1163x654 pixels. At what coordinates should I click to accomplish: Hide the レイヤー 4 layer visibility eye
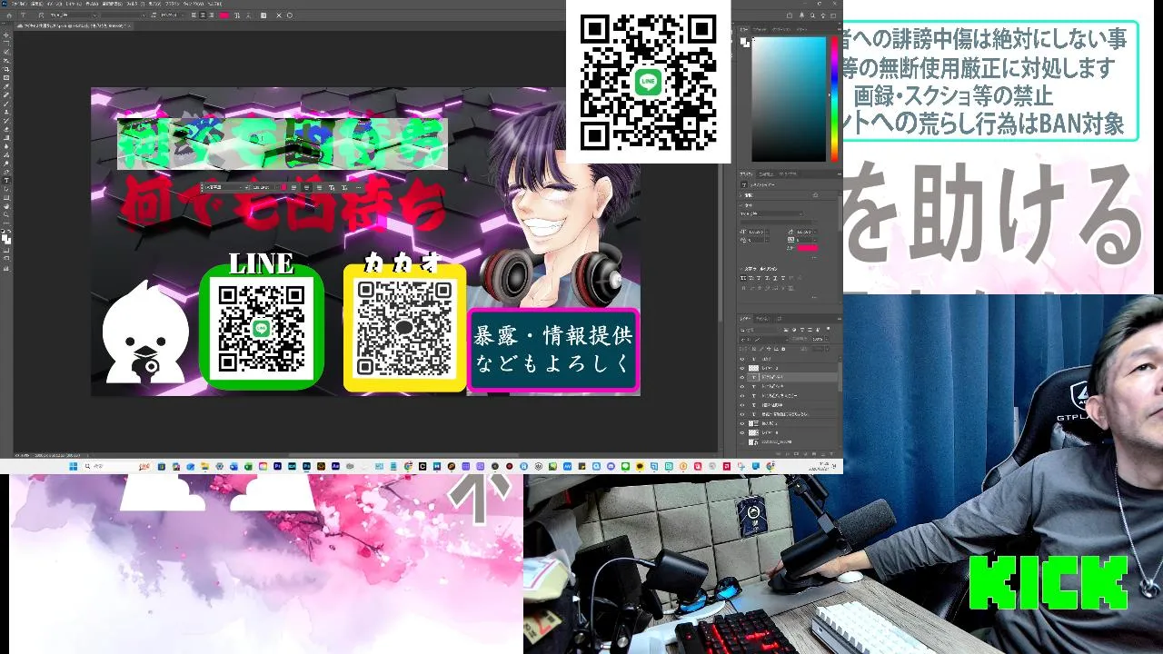pos(742,432)
